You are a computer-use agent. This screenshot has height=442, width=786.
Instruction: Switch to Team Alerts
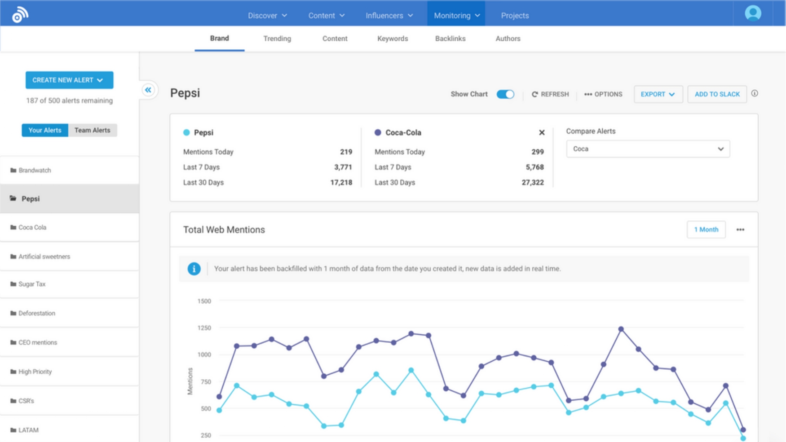pos(92,130)
